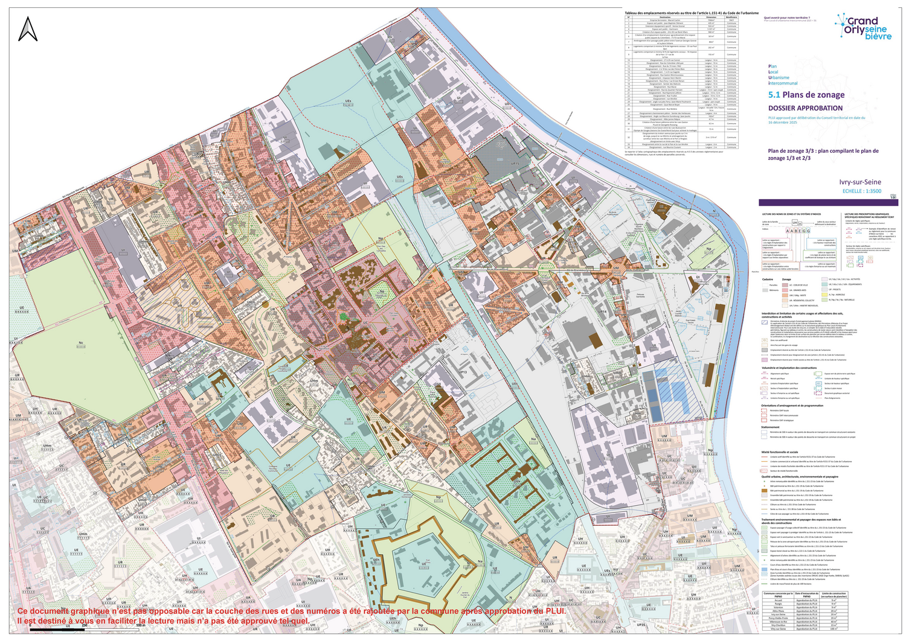Click the 'Secteur de mixité fonctionnelle' legend symbol

click(x=765, y=471)
